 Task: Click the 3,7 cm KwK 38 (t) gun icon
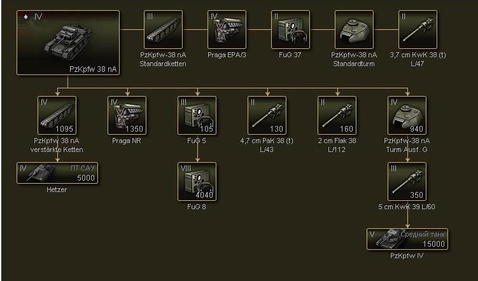(x=418, y=29)
